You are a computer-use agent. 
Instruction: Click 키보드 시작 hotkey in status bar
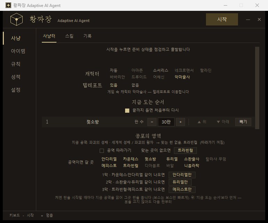click(22, 215)
